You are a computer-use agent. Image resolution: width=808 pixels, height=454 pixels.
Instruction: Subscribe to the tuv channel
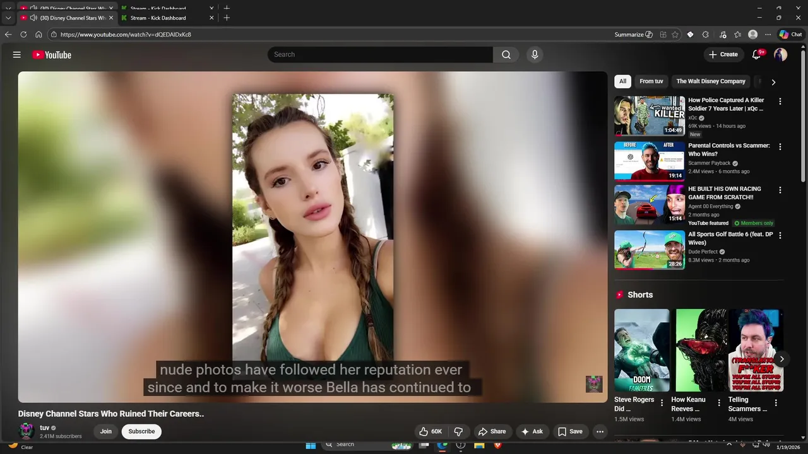pyautogui.click(x=141, y=431)
